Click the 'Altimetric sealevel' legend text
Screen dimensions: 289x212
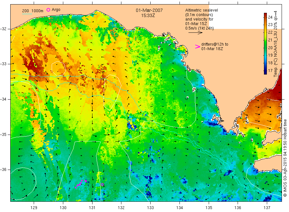tap(202, 10)
